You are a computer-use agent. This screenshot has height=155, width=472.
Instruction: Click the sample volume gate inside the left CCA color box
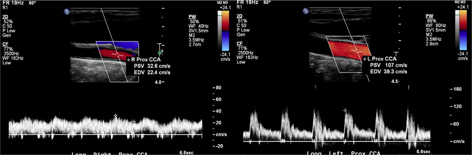coord(357,50)
